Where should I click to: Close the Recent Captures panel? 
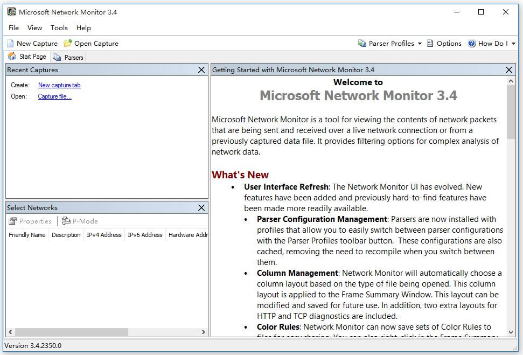(x=201, y=69)
